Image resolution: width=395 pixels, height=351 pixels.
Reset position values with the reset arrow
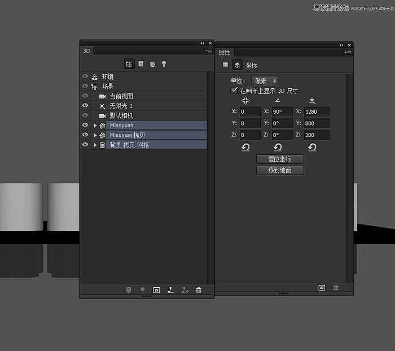click(245, 147)
